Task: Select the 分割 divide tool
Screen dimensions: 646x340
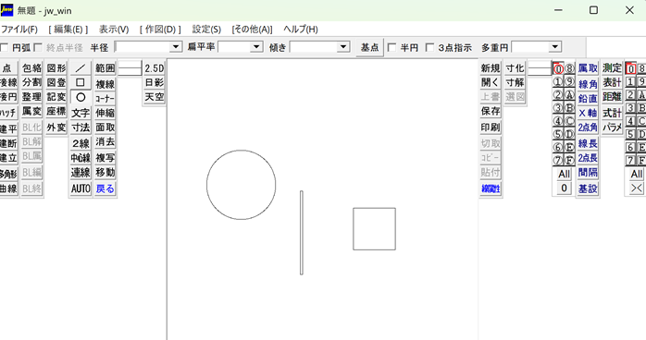Action: click(31, 82)
